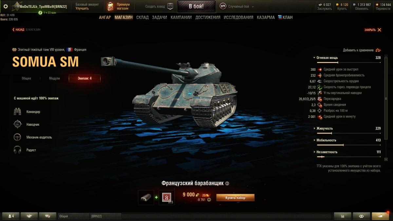Switch to the Общее tab
This screenshot has height=221, width=393.
[x=26, y=79]
